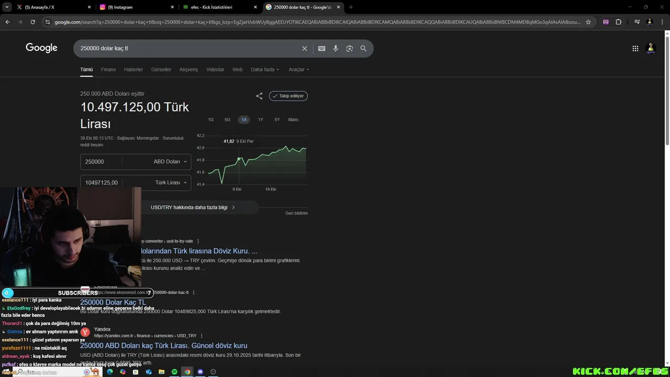Go back to the previous page
The width and height of the screenshot is (670, 377).
(x=7, y=22)
